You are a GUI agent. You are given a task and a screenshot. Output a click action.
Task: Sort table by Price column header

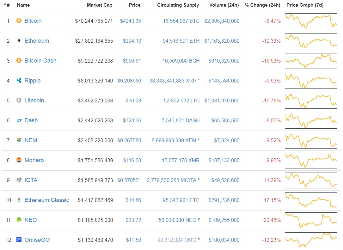[135, 5]
